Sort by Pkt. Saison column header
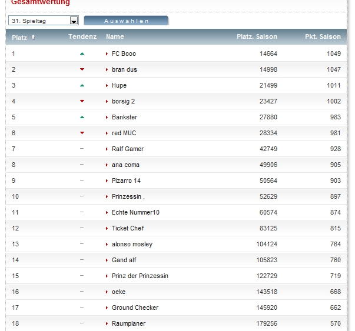Image resolution: width=355 pixels, height=331 pixels. pyautogui.click(x=323, y=37)
